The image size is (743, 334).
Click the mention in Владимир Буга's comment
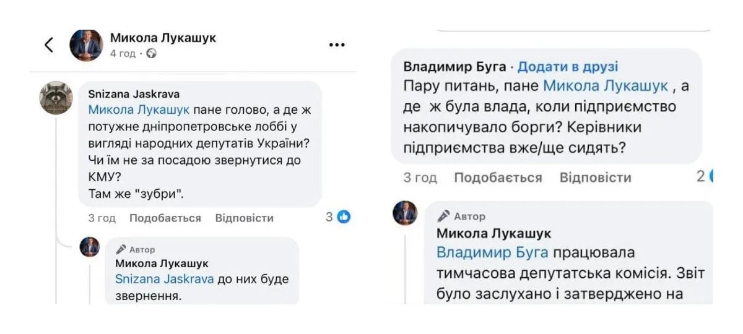click(606, 86)
